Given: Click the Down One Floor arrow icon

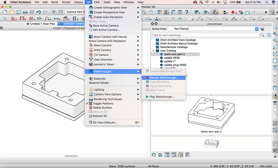Looking at the screenshot, I should point(166,19).
